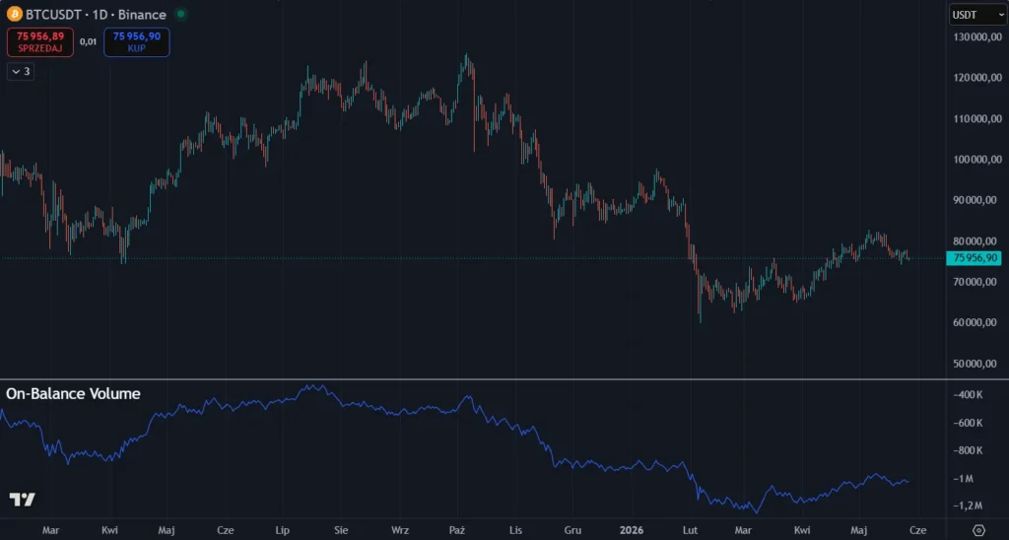
Task: Click the 120 000,00 price axis label
Action: point(977,78)
